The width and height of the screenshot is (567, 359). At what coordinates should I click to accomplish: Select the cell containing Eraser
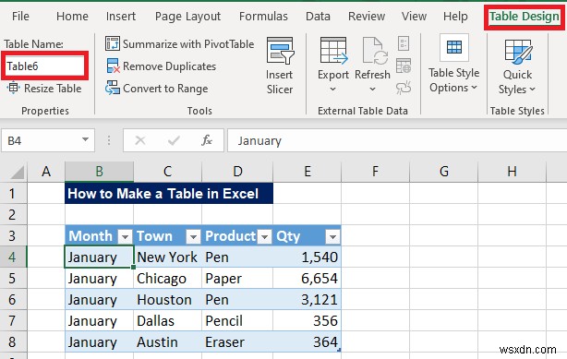(237, 342)
